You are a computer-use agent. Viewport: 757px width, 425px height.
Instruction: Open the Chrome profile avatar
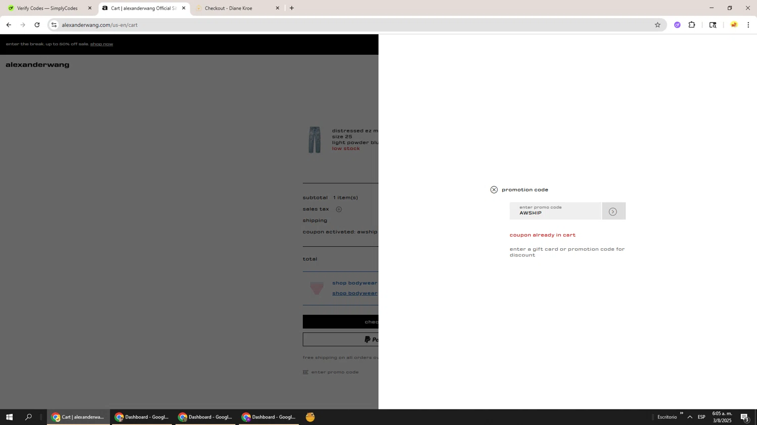pyautogui.click(x=734, y=25)
